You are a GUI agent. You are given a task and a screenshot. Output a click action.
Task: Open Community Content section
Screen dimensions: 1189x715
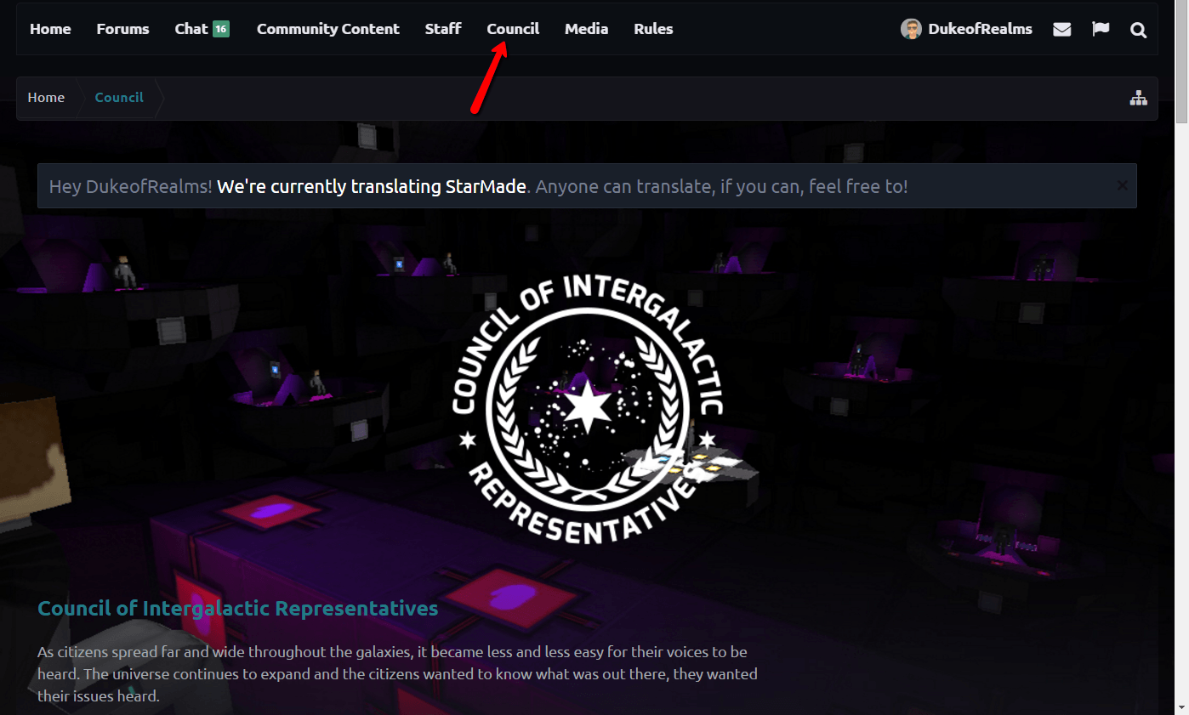327,29
